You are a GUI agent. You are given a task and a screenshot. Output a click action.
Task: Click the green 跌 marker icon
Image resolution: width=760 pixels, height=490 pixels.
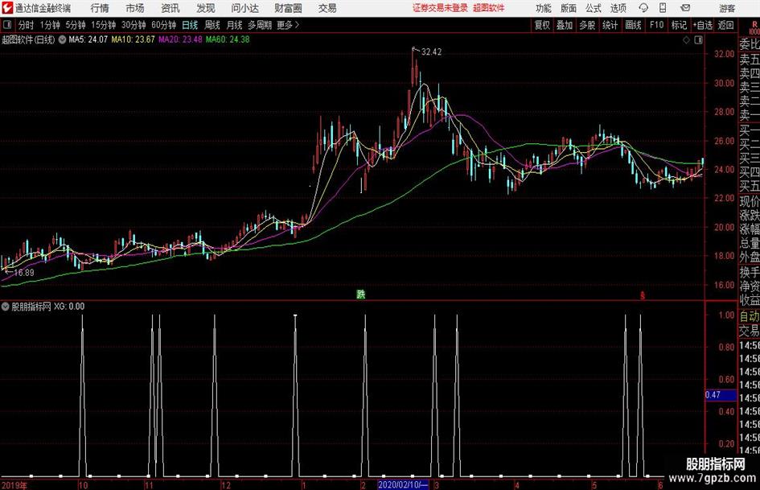point(360,294)
